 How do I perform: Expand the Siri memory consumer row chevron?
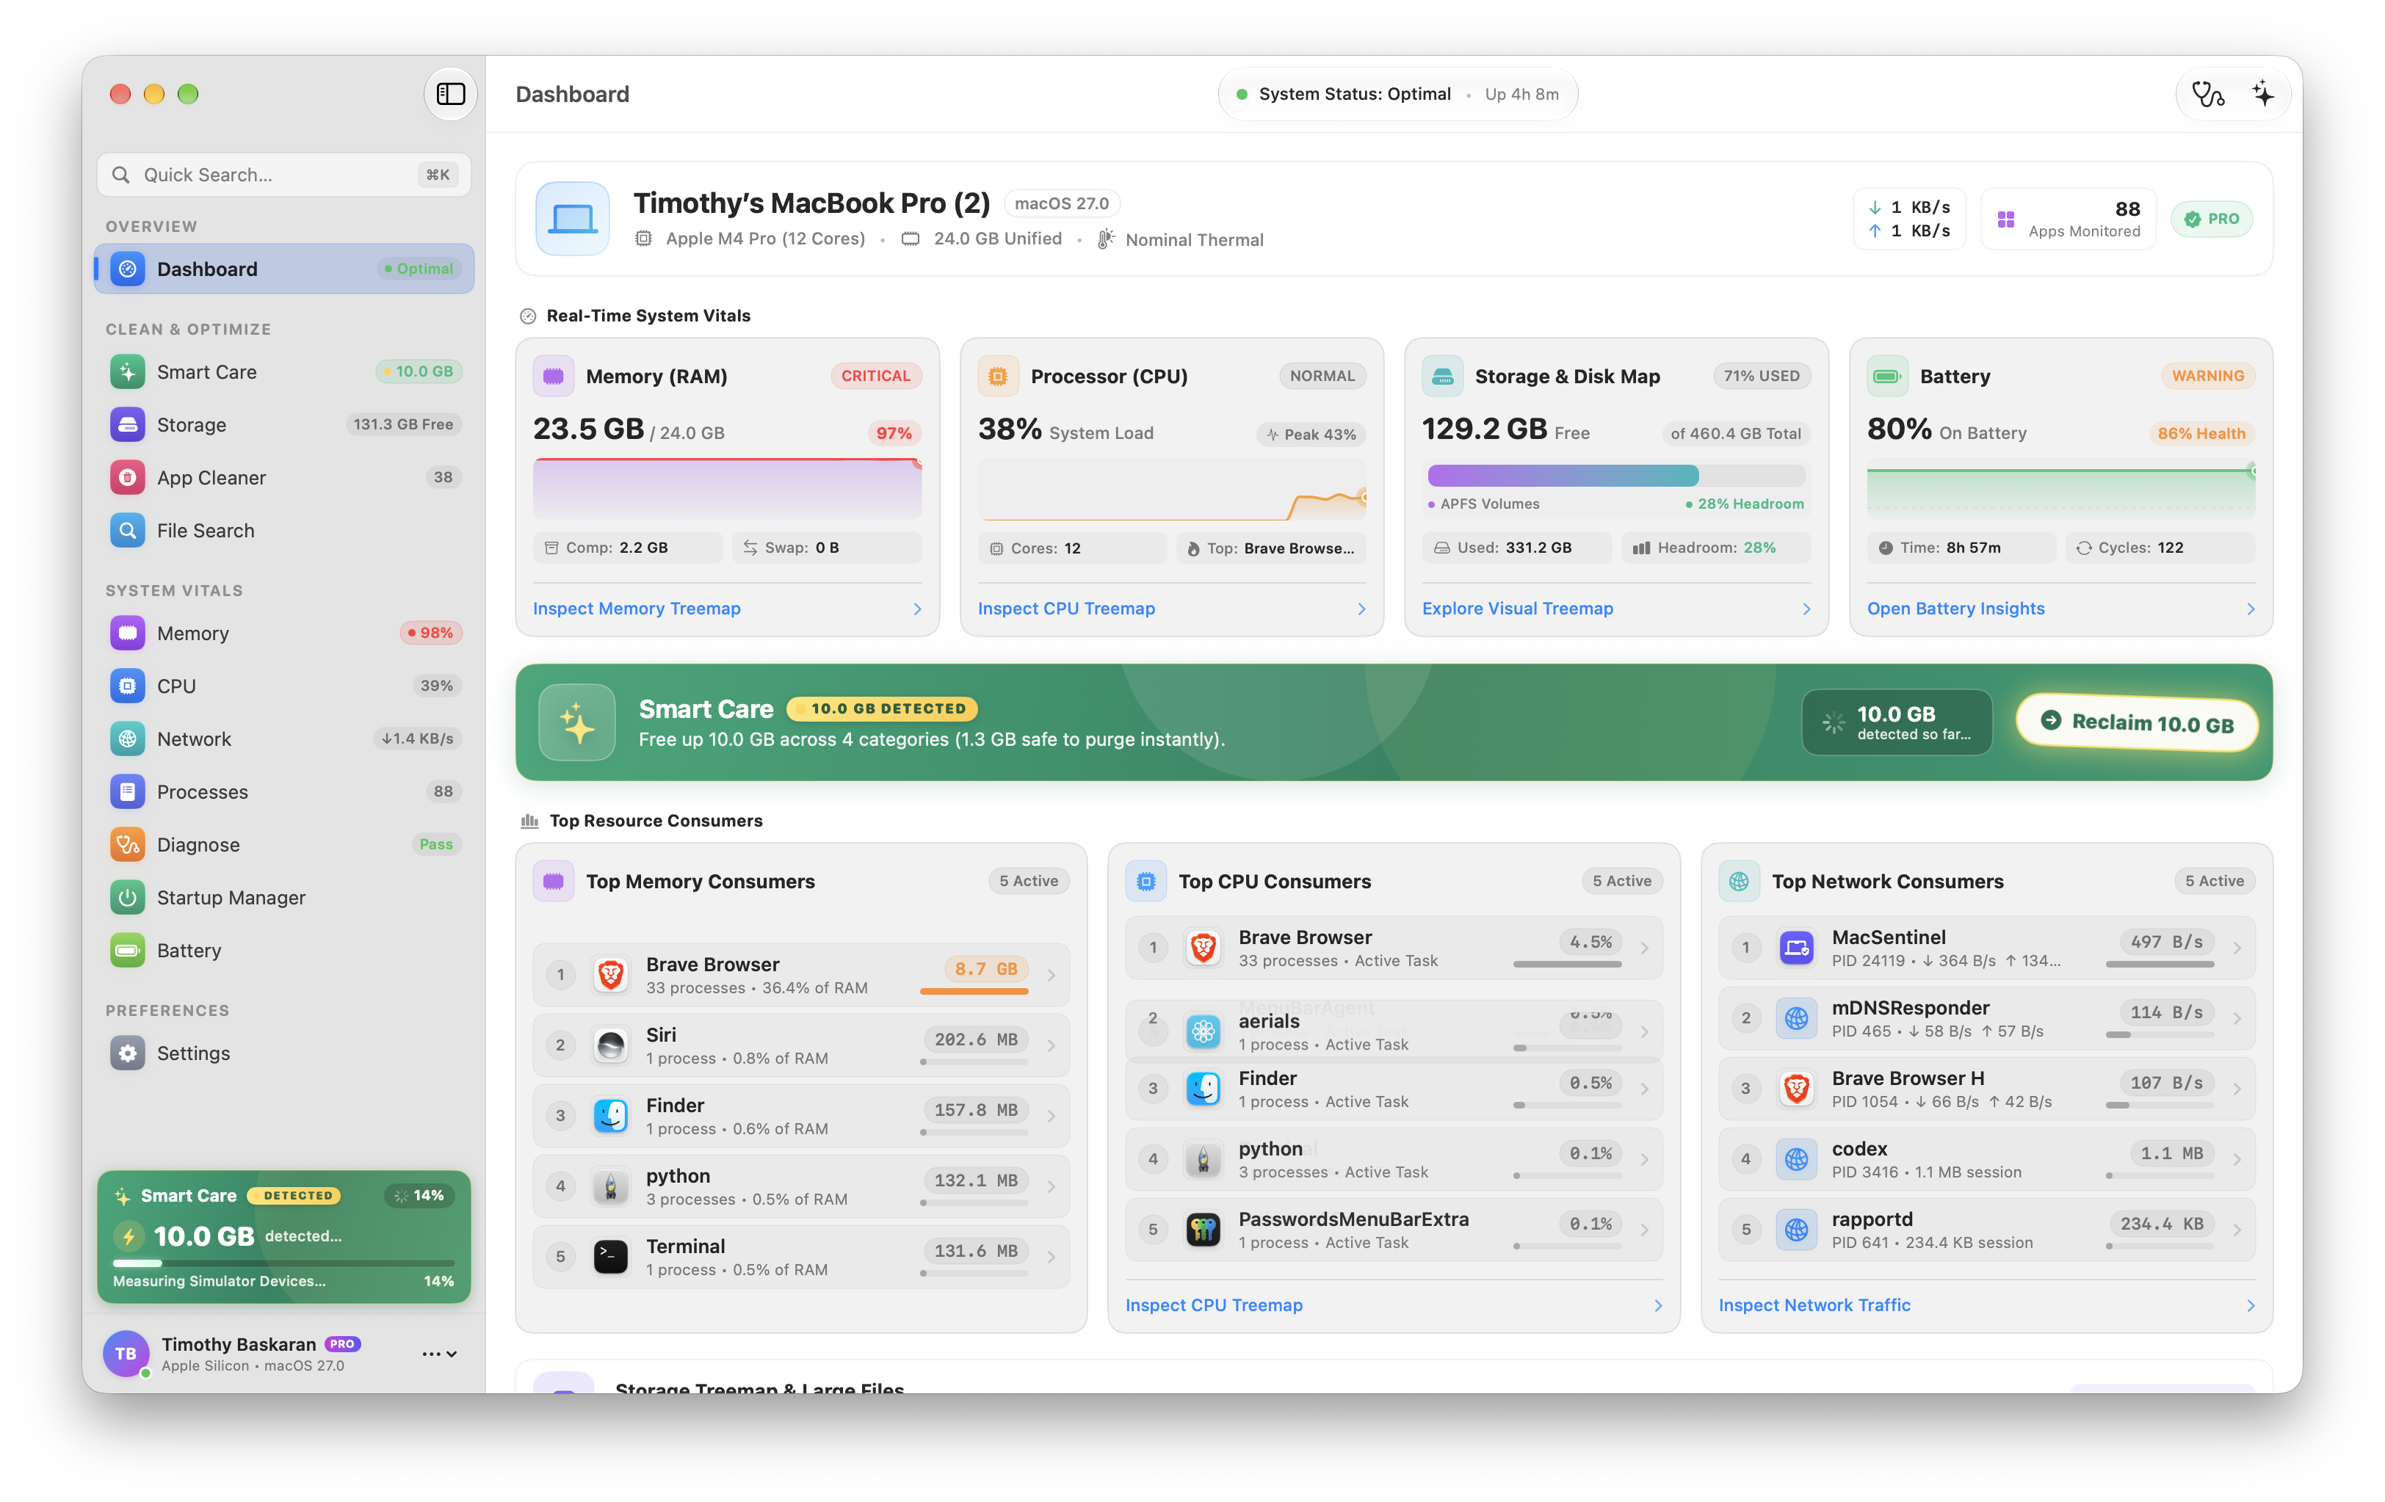[1051, 1045]
